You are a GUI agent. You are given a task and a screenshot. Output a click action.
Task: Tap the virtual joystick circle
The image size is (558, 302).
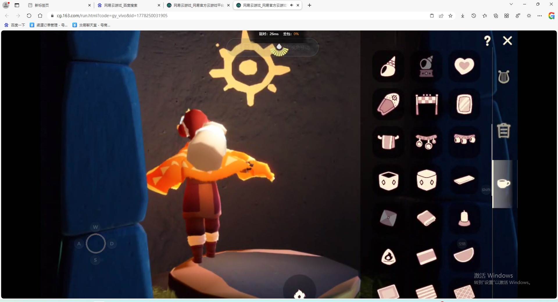pos(96,243)
